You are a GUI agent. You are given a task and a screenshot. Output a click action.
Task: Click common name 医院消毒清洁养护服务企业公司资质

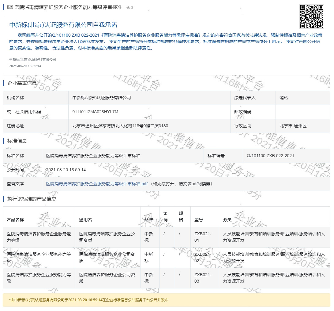click(x=107, y=237)
